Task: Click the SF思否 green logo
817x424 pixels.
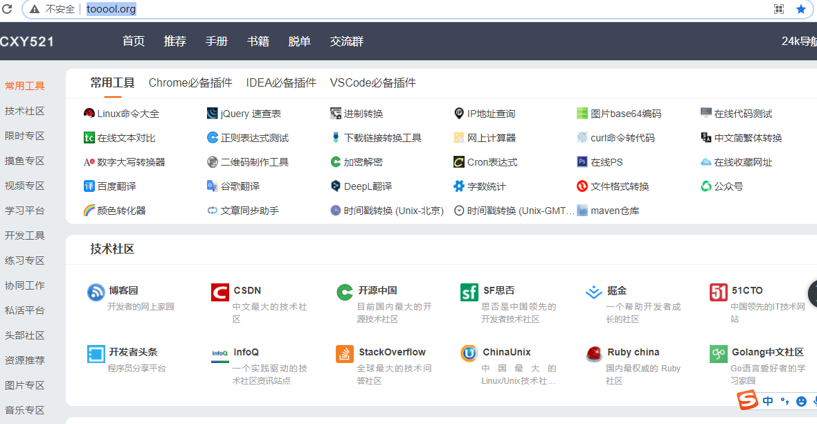Action: pos(469,292)
